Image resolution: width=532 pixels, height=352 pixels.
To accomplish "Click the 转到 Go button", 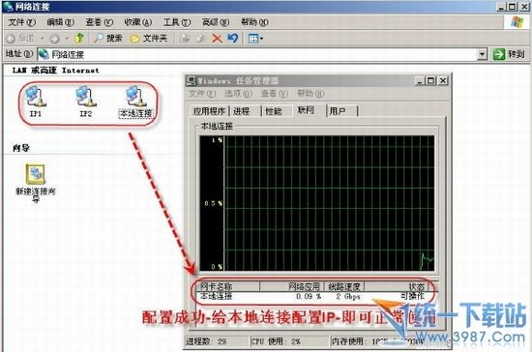I will [x=509, y=54].
